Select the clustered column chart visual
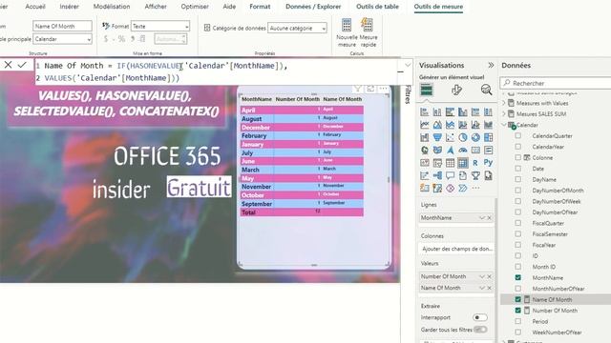Viewport: 611px width, 343px height. [462, 112]
